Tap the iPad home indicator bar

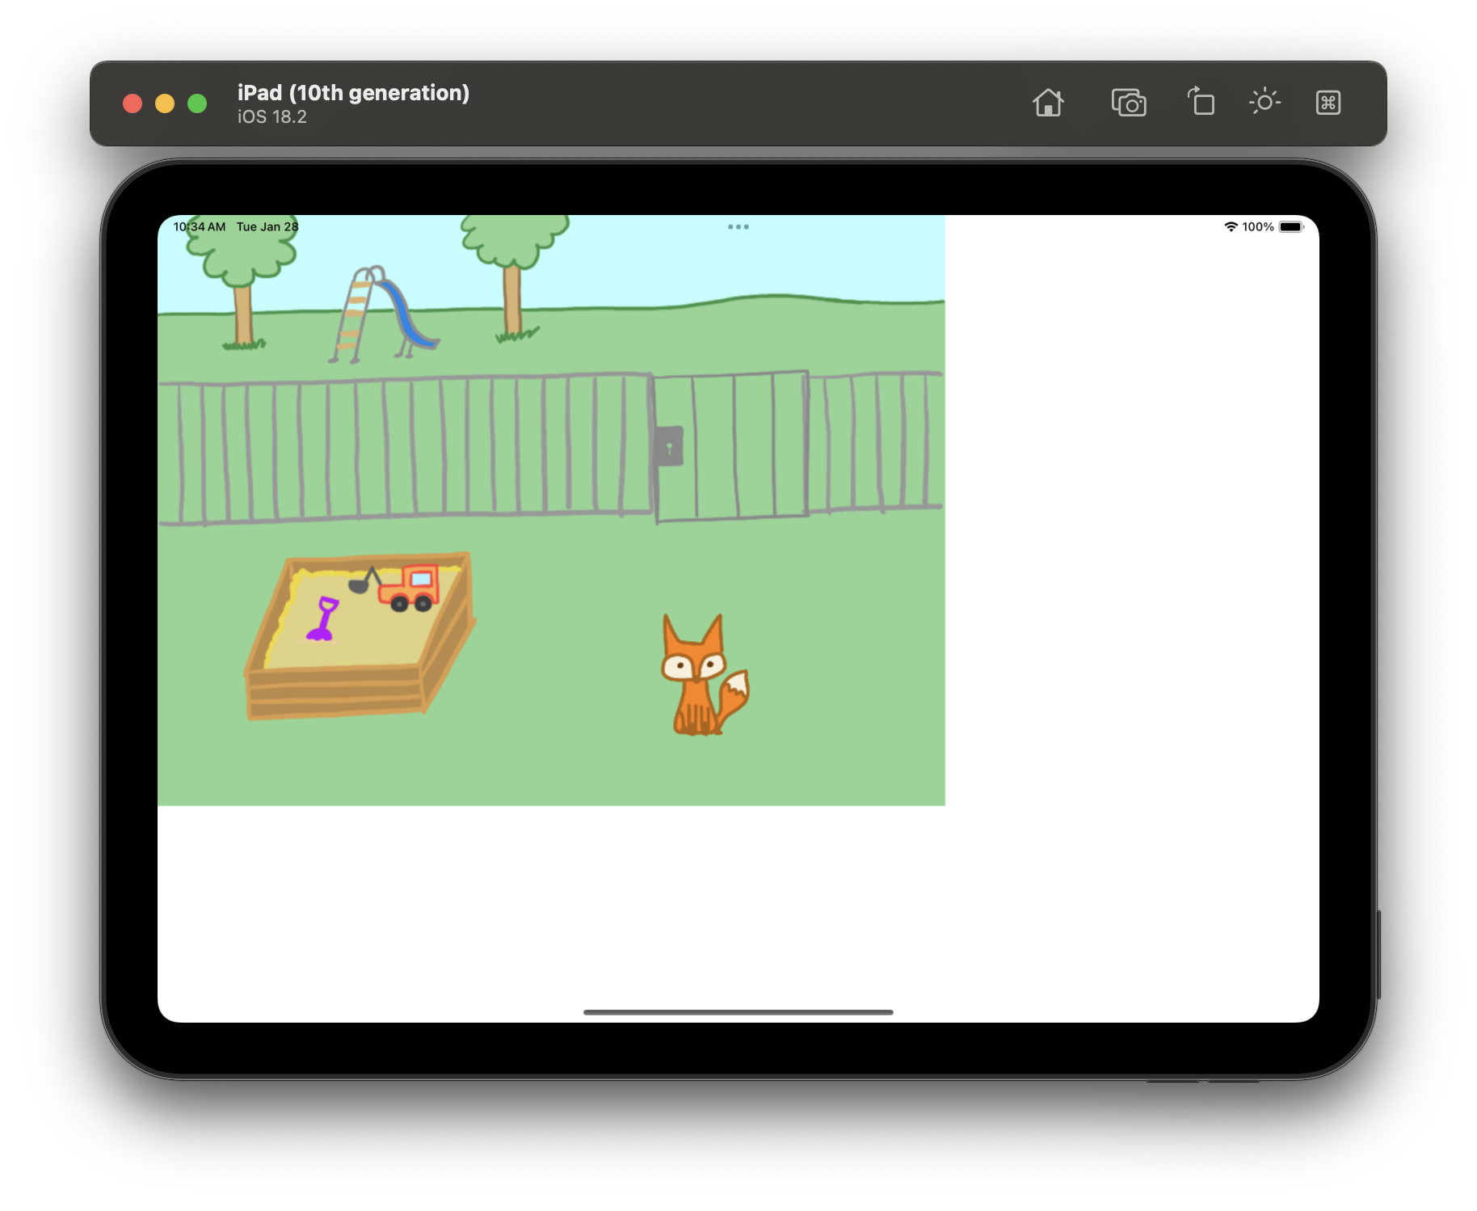click(x=738, y=1012)
